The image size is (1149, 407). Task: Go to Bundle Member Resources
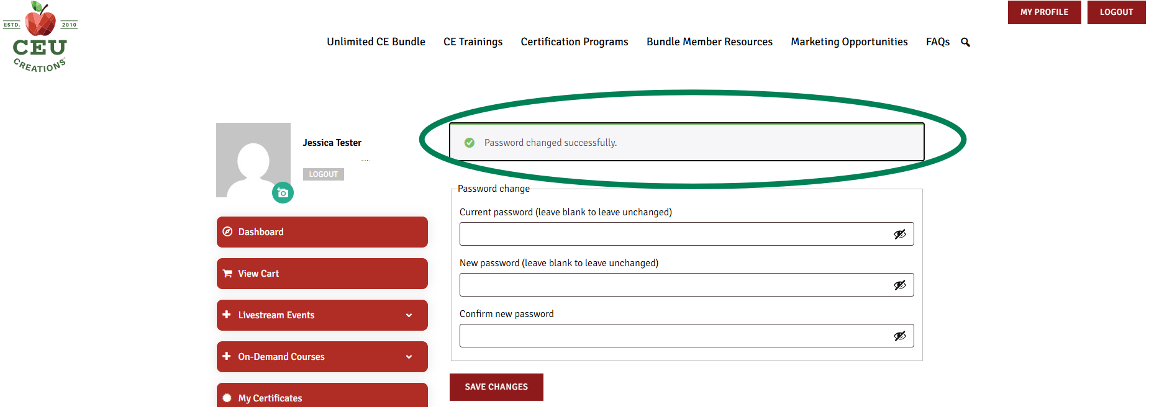[709, 42]
